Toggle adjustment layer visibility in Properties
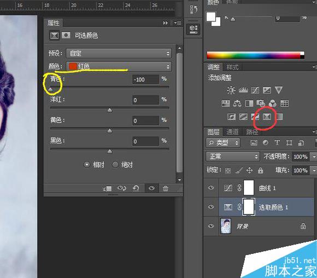 click(151, 188)
